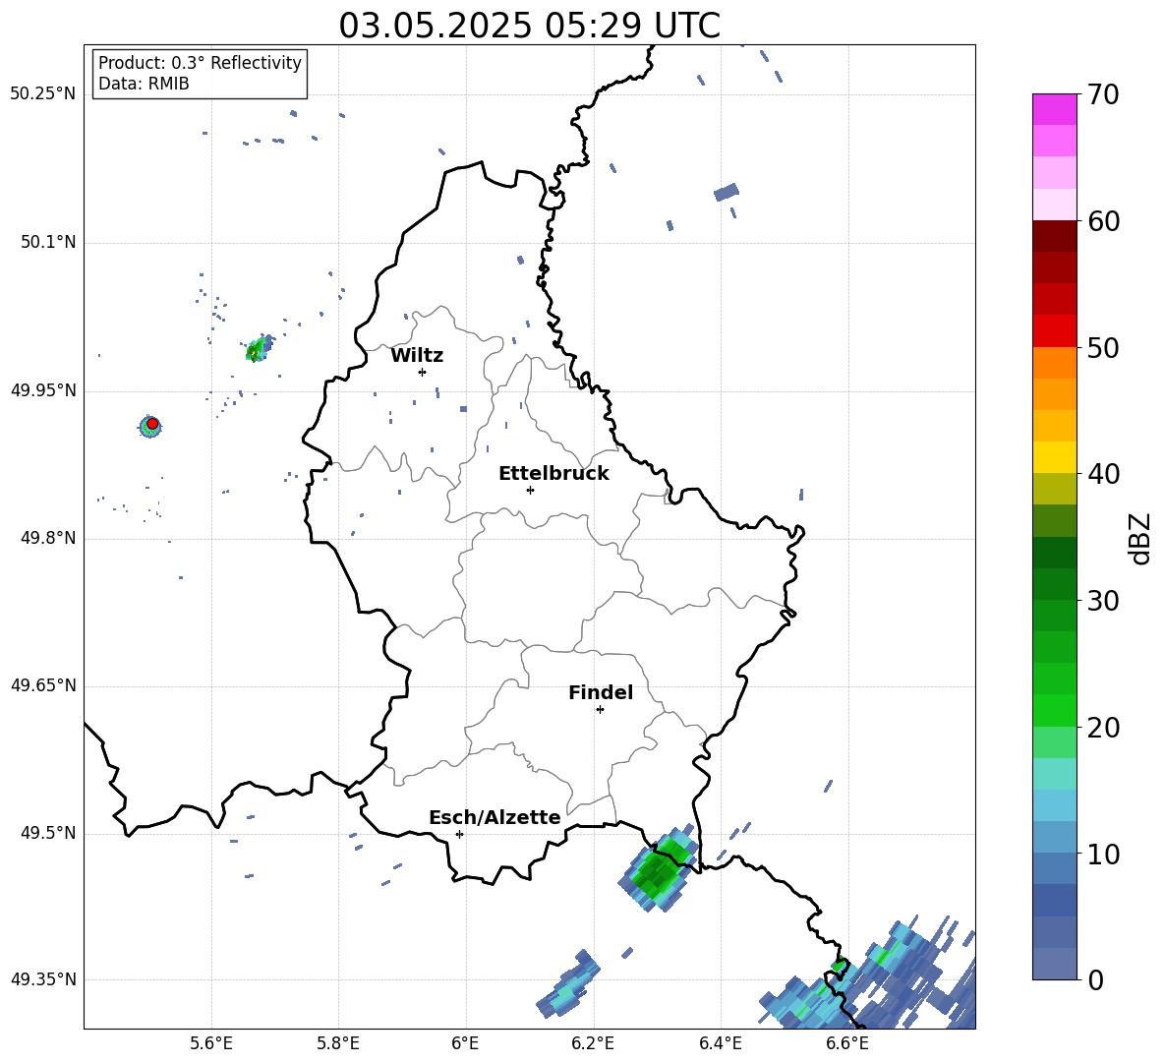Pick the light cyan colorbar segment near 15

pyautogui.click(x=1054, y=774)
